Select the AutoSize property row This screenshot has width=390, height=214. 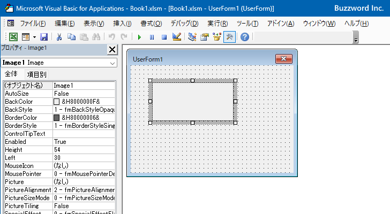(59, 94)
